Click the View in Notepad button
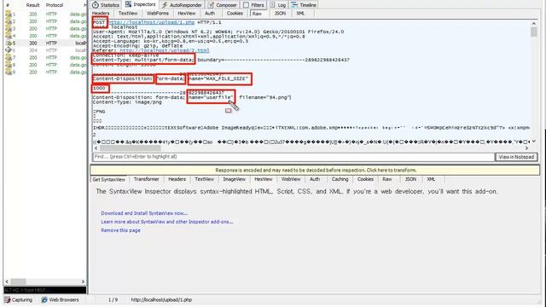The height and width of the screenshot is (307, 546). [x=516, y=157]
